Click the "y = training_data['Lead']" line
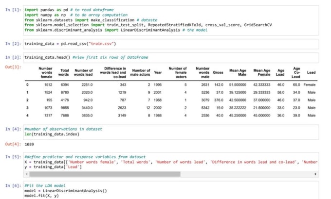The height and width of the screenshot is (199, 331). (x=53, y=167)
